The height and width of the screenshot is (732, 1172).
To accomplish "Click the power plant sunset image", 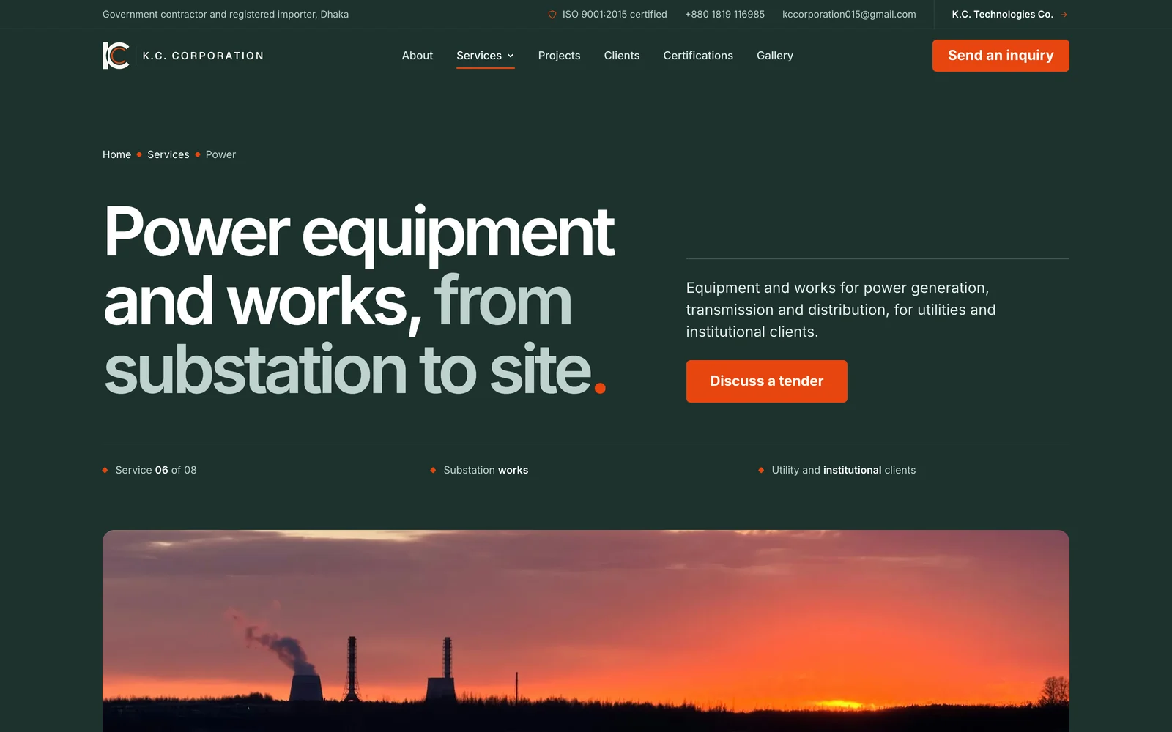I will [586, 631].
